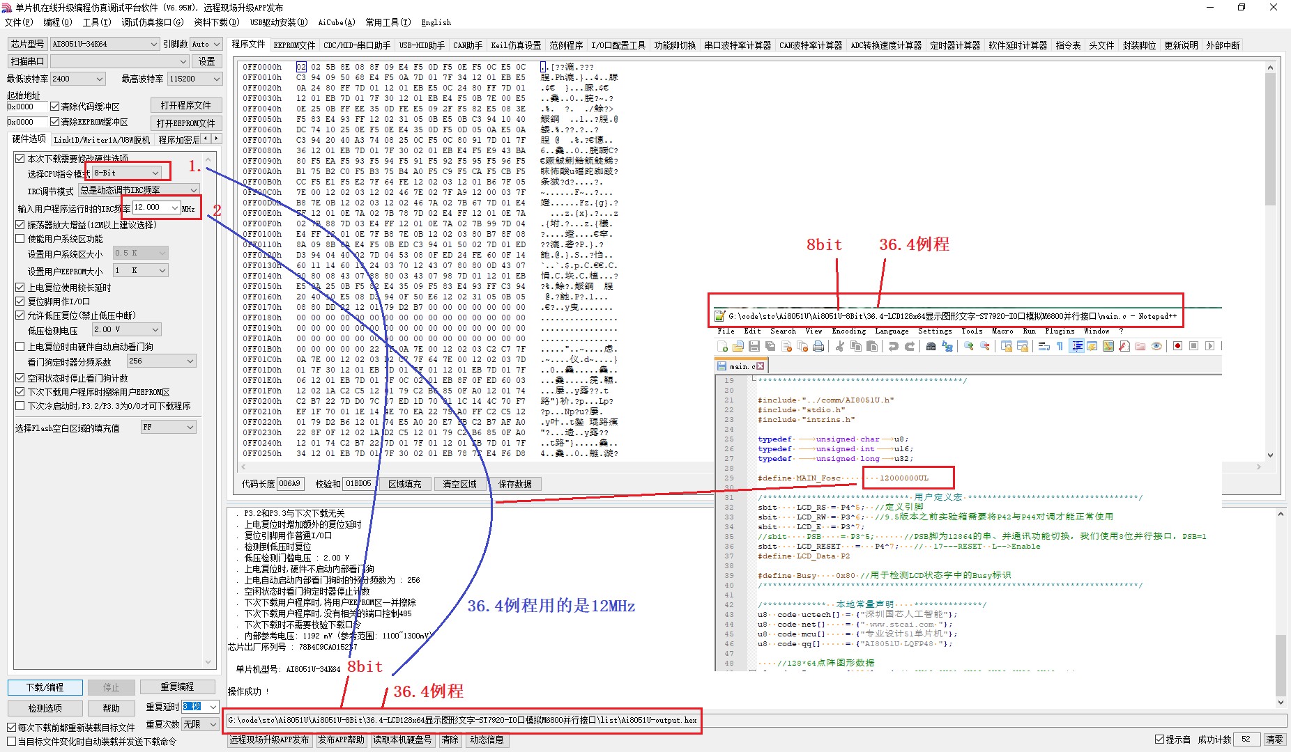Click the Zoom In icon in Notepad++
The image size is (1291, 752).
point(968,346)
